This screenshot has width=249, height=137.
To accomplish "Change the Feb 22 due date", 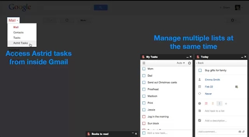I will pyautogui.click(x=209, y=87).
